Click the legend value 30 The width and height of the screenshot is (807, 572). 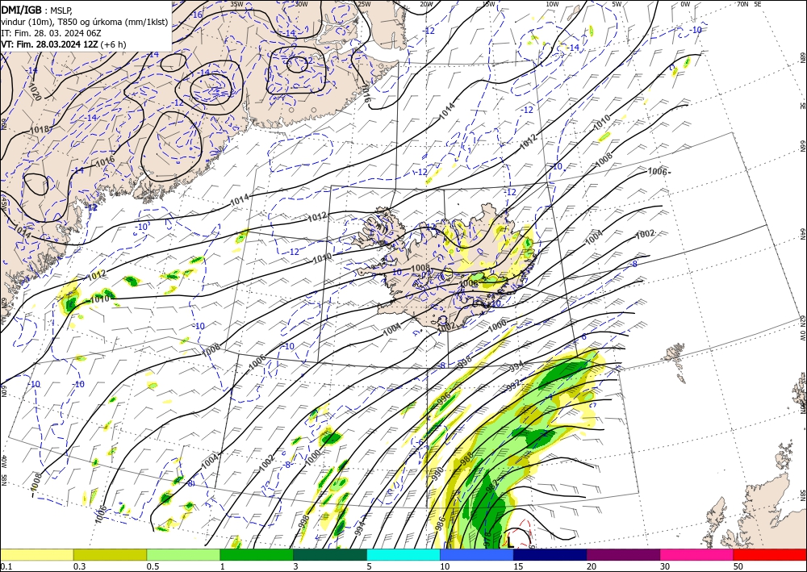665,566
